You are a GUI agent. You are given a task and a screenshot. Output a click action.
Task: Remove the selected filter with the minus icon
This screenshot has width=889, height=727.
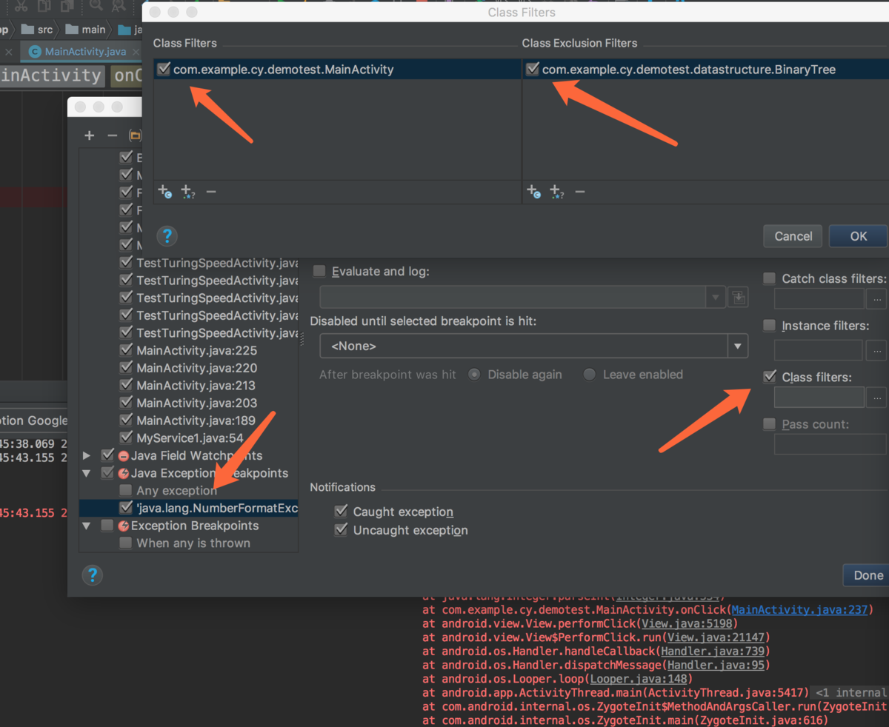tap(211, 192)
